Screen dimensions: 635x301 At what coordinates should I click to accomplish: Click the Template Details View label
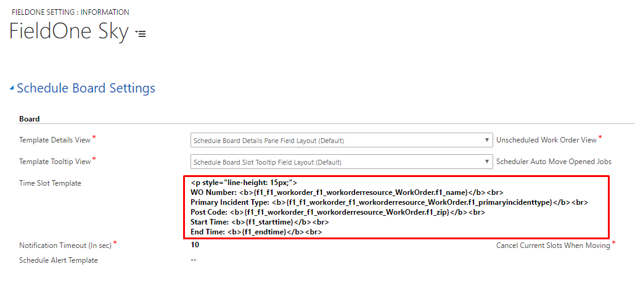(55, 140)
